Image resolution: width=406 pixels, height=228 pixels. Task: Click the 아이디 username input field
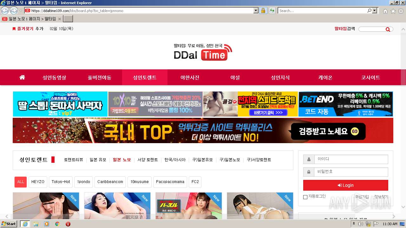[351, 159]
